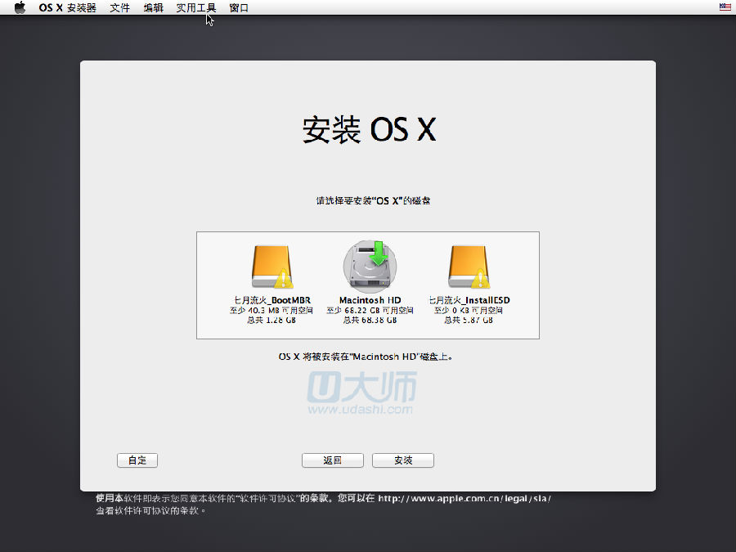The image size is (736, 552).
Task: Open the 窗口 menu
Action: click(x=239, y=8)
